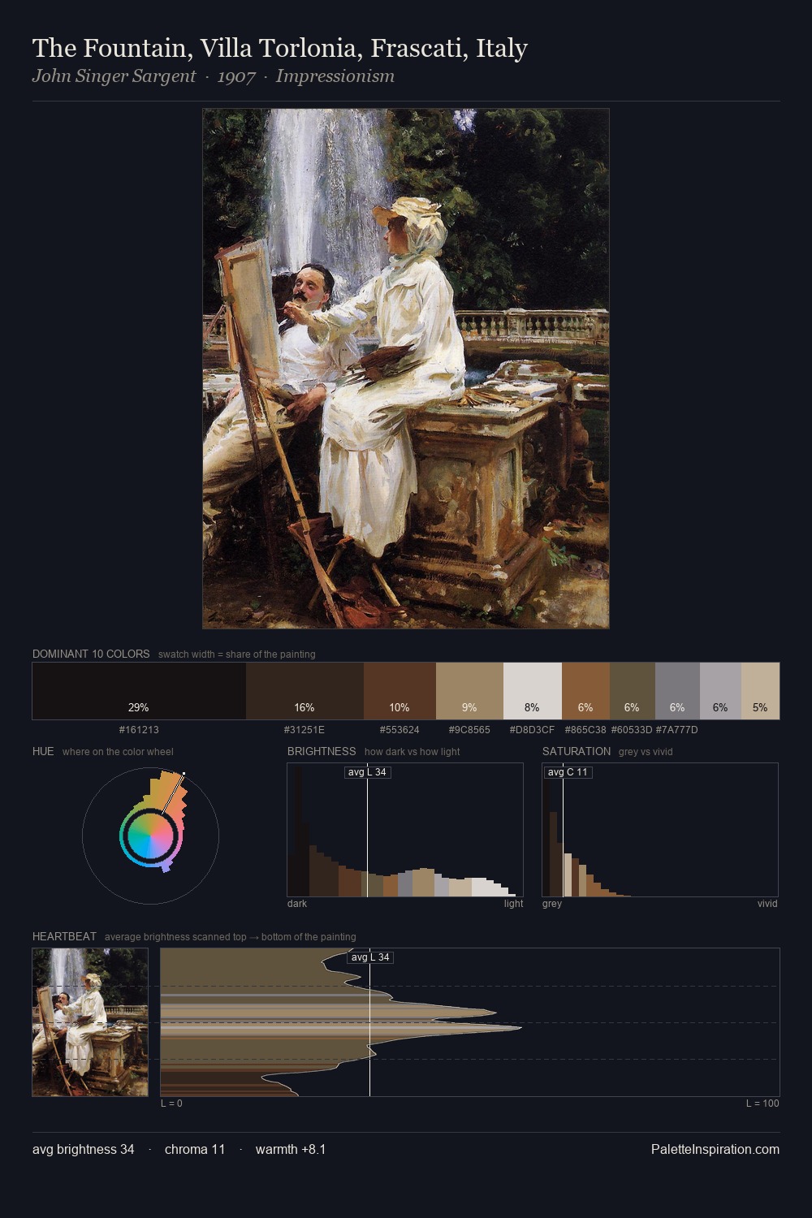
Task: Click the small painting thumbnail beside Heartbeat
Action: click(x=90, y=1022)
